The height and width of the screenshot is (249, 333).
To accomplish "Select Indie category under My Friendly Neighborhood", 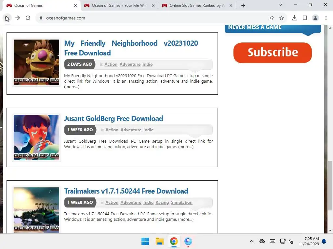I will click(147, 65).
